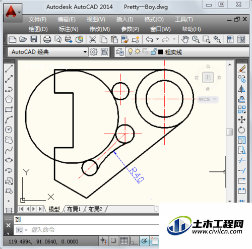Open Layer Properties Manager icon
The image size is (252, 249).
[x=120, y=52]
